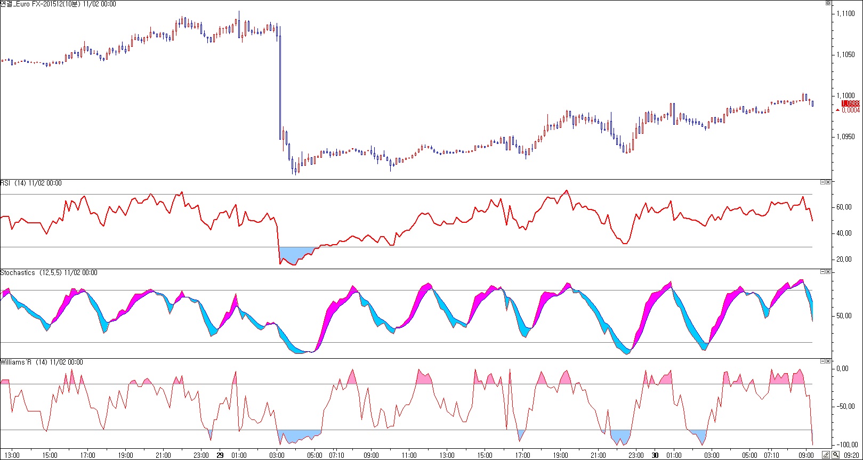Close the RSI indicator panel
The image size is (863, 460).
pos(828,182)
